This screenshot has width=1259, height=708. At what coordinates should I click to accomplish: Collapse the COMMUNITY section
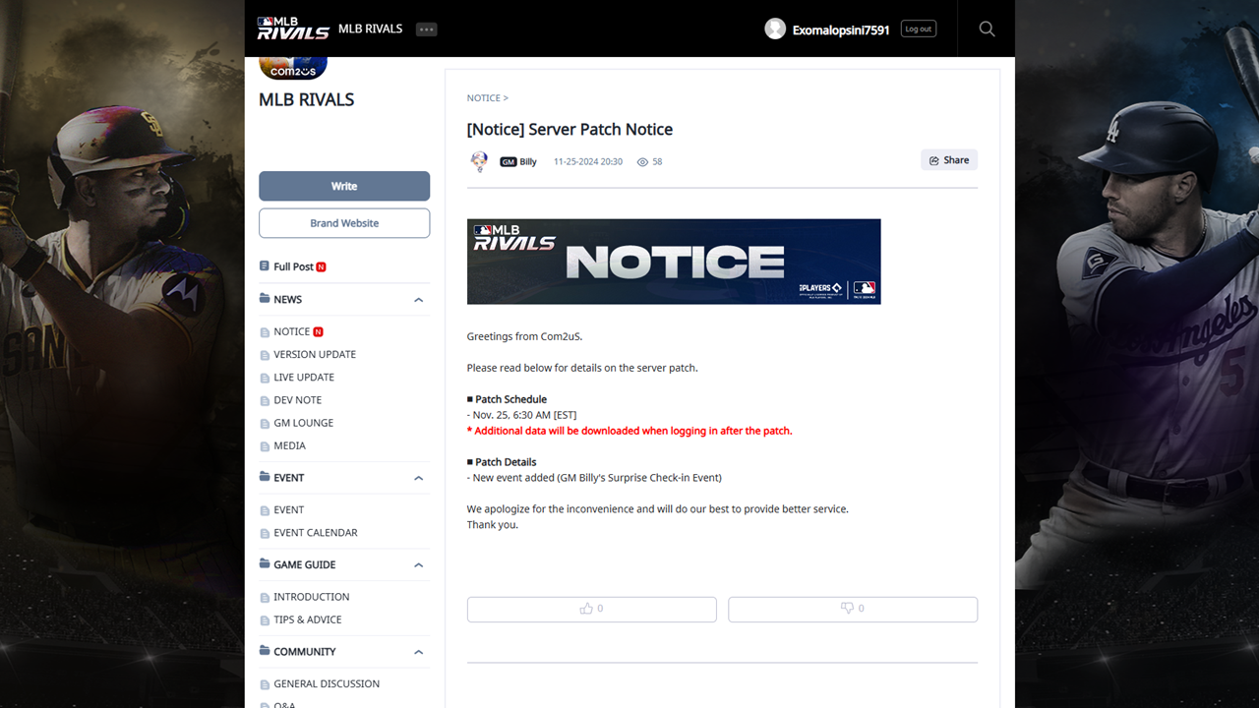[x=418, y=652]
